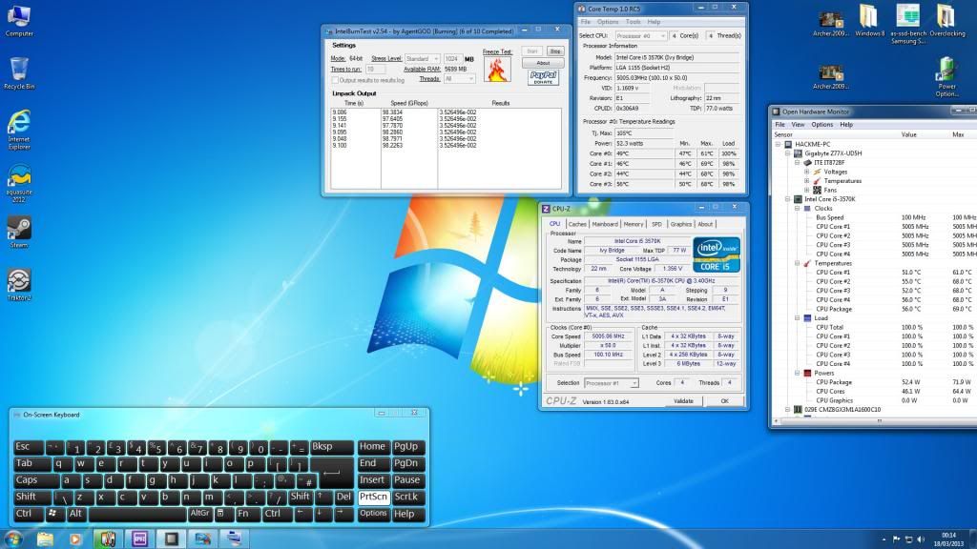Switch to the Core Temp taskbar button
This screenshot has width=977, height=549.
pos(108,539)
